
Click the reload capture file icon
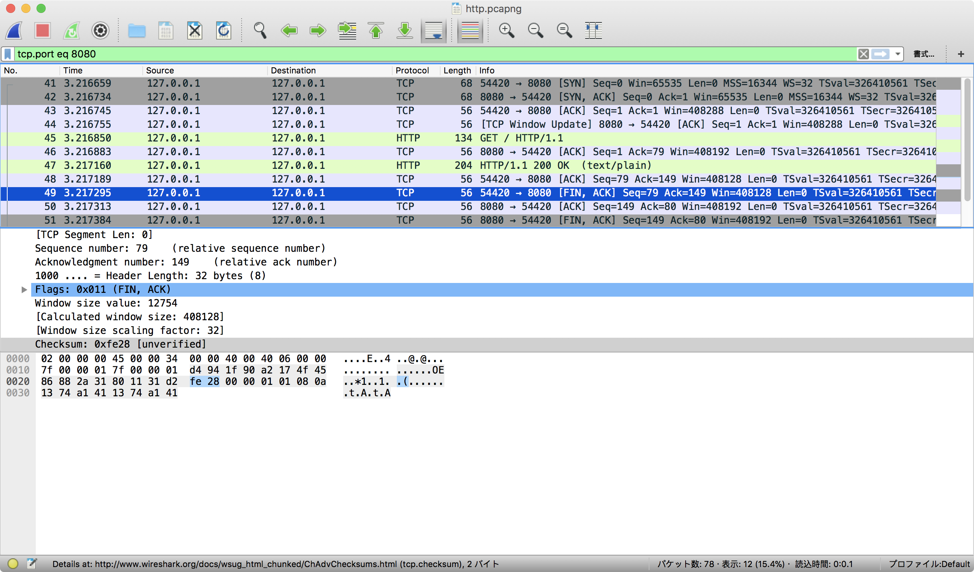pos(223,30)
